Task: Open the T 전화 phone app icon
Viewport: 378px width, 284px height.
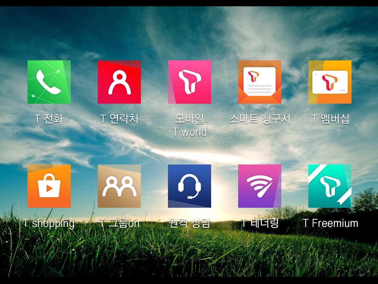Action: pos(49,82)
